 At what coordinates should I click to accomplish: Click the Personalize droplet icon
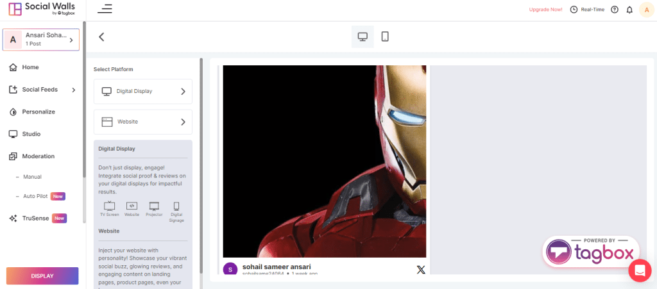pos(13,112)
